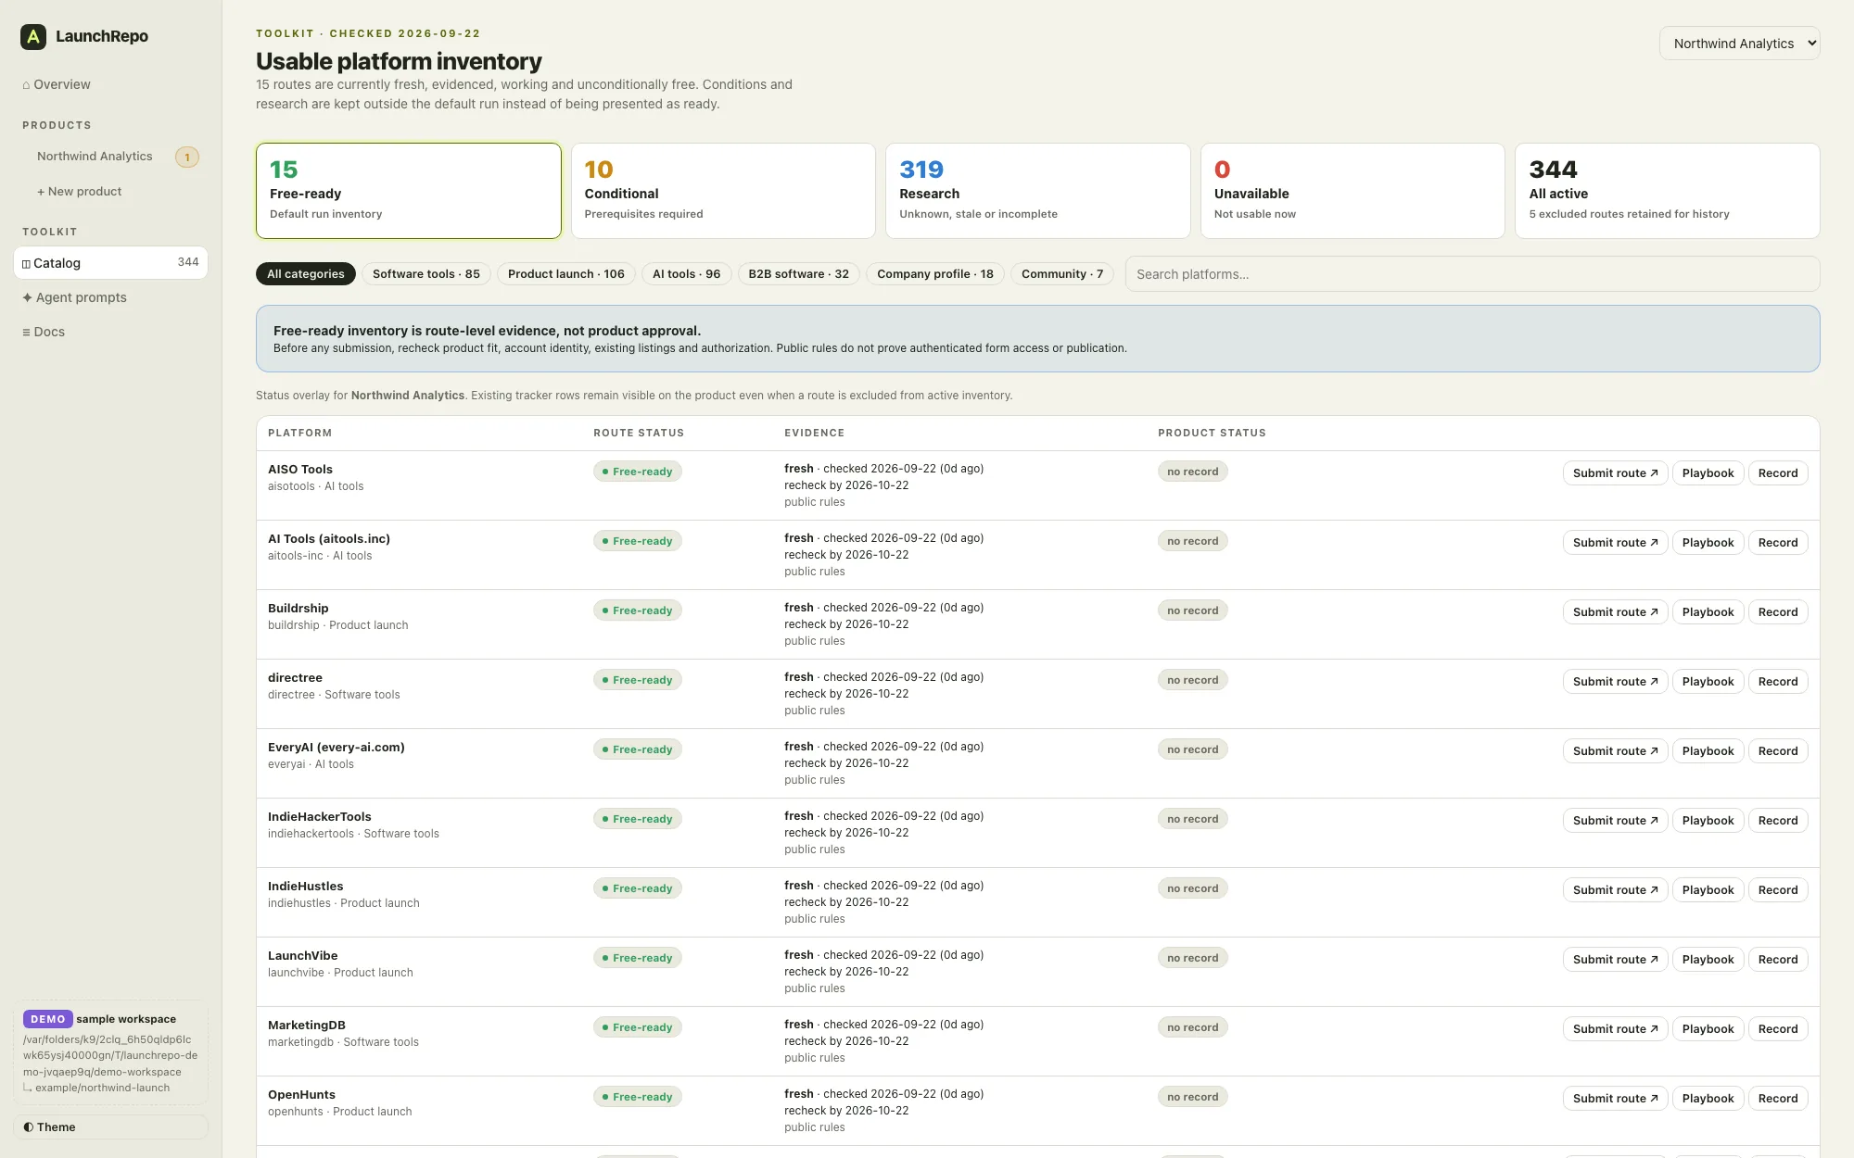Click the LaunchRepo logo icon

33,36
